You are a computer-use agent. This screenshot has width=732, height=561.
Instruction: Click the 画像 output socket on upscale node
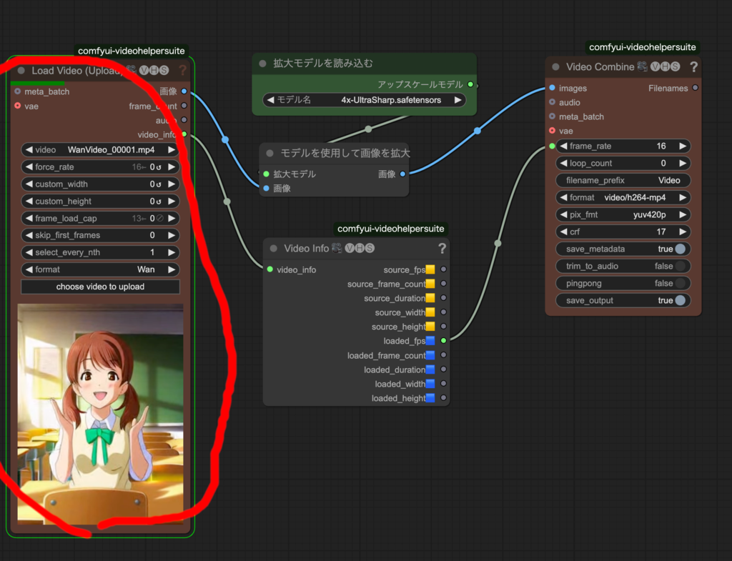tap(402, 174)
